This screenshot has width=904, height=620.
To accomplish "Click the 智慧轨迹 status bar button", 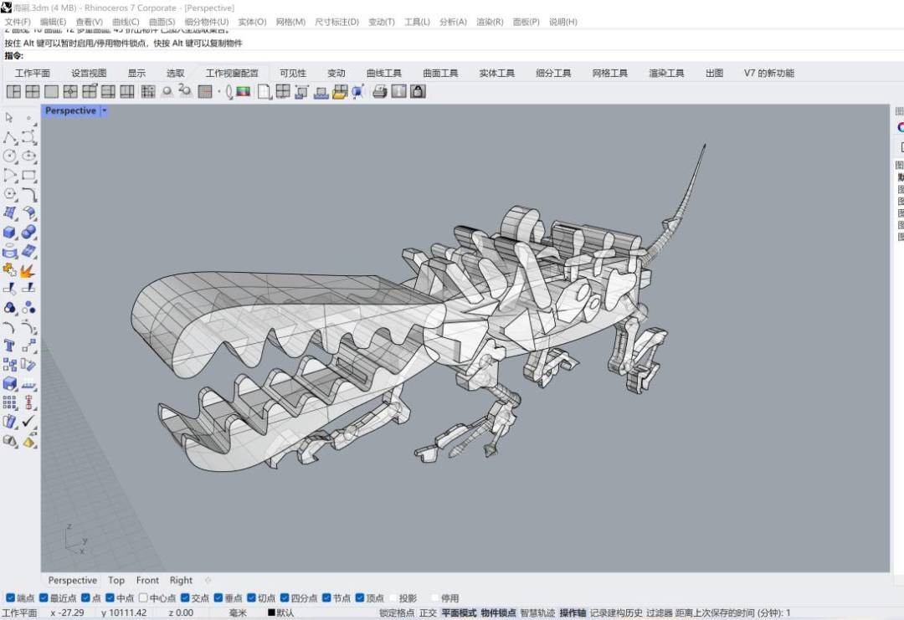I will point(537,613).
